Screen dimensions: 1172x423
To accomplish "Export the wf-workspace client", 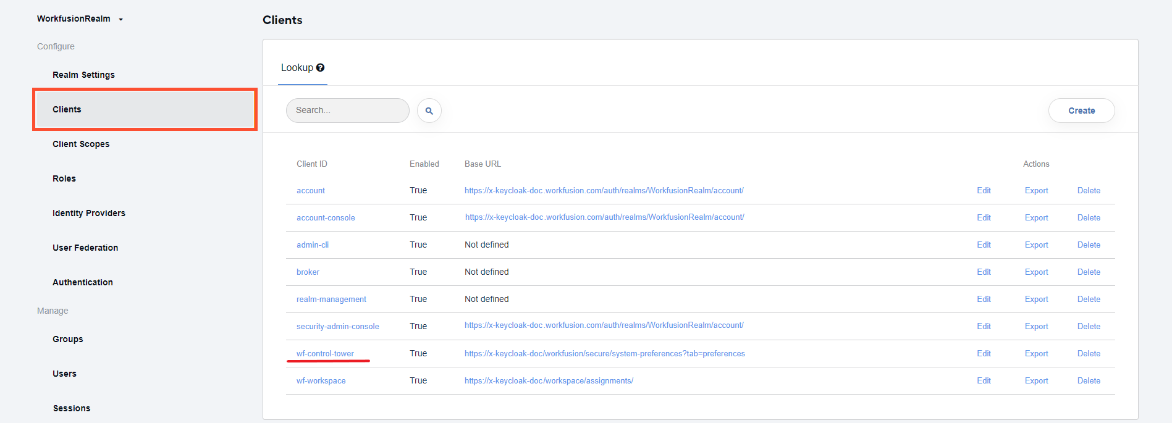I will click(1036, 381).
